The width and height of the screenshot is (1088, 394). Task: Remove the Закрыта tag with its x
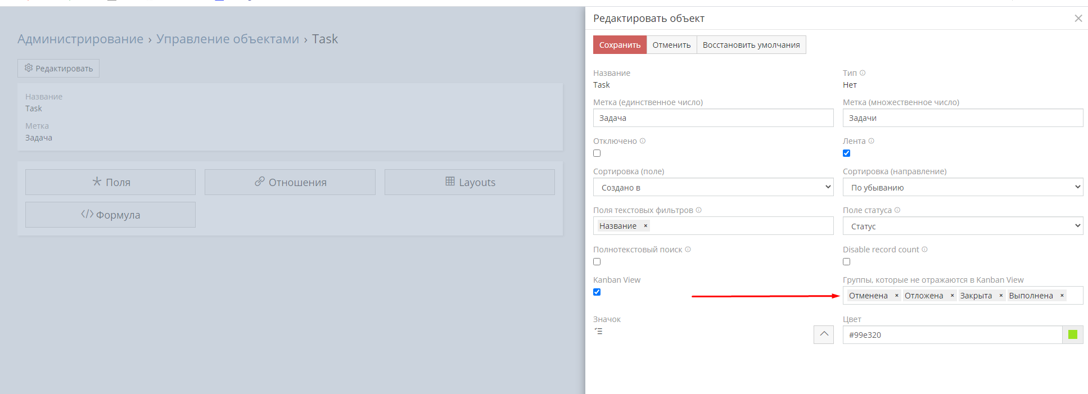pyautogui.click(x=1001, y=296)
